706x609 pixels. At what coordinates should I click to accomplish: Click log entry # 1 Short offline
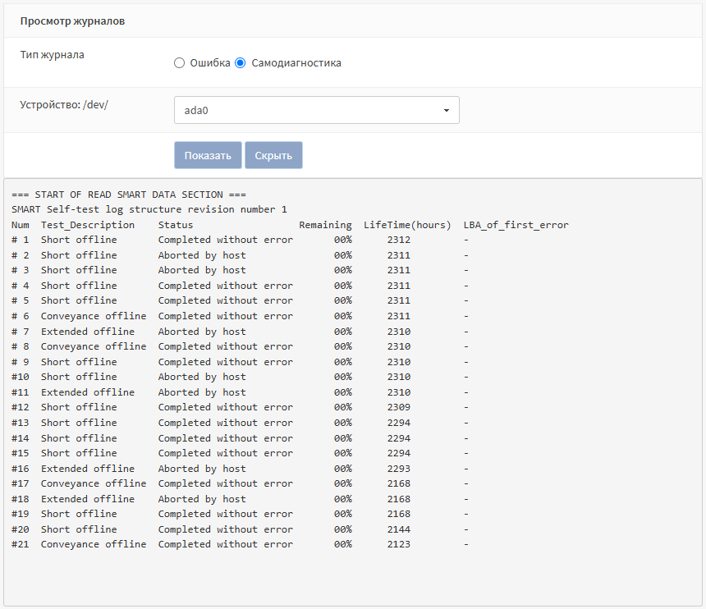click(79, 240)
